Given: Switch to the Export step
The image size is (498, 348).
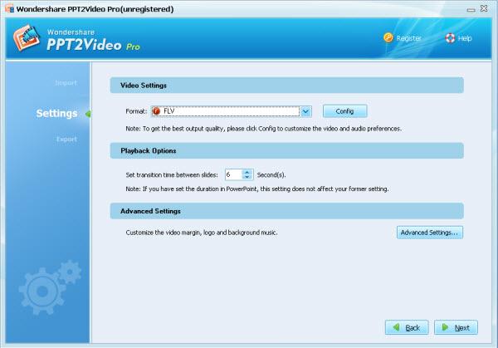Looking at the screenshot, I should coord(66,140).
